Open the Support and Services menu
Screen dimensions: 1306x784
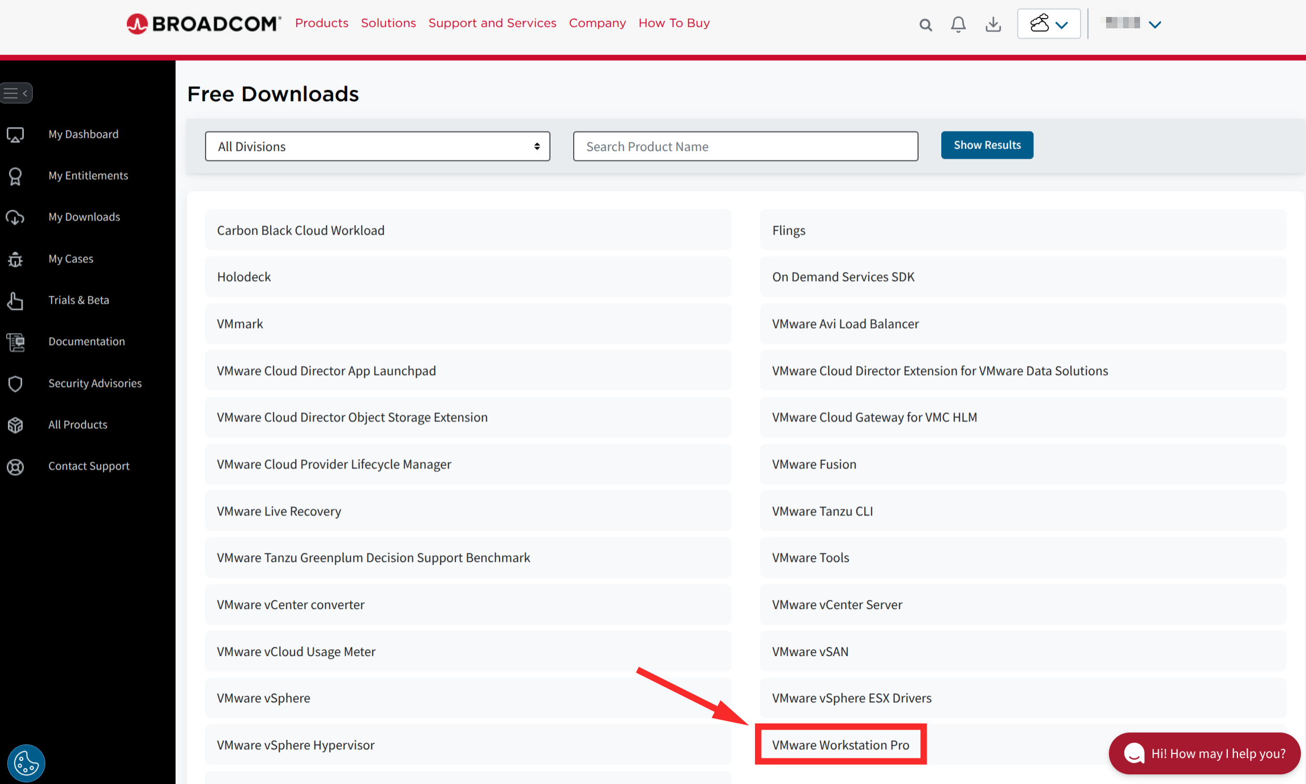(x=492, y=23)
